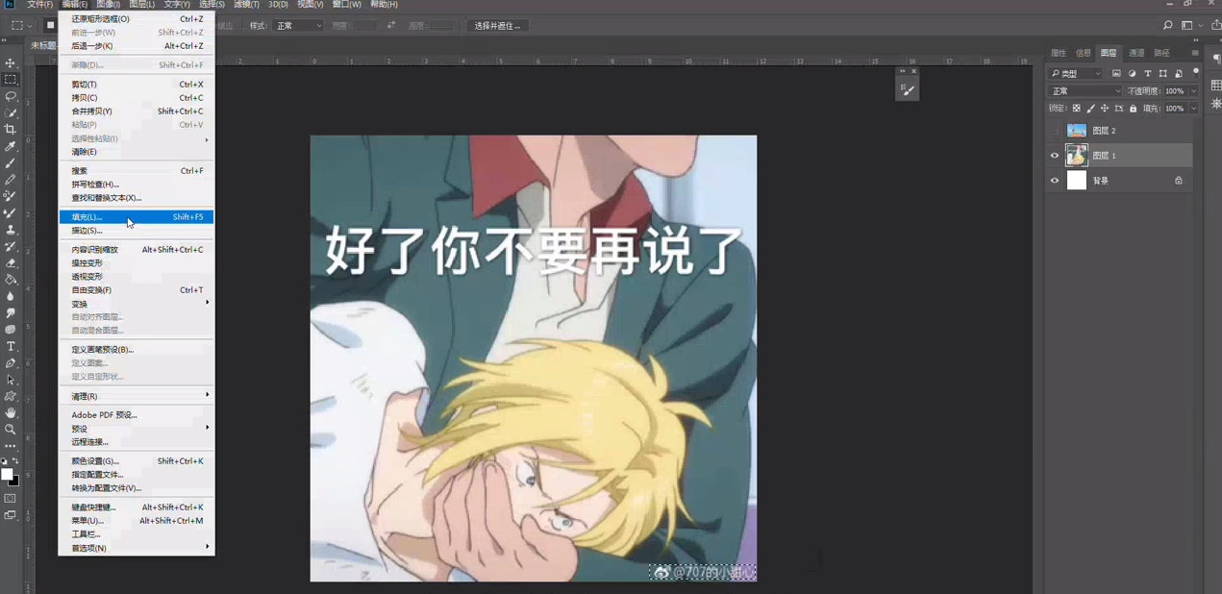Select the Zoom tool
This screenshot has height=594, width=1222.
11,430
